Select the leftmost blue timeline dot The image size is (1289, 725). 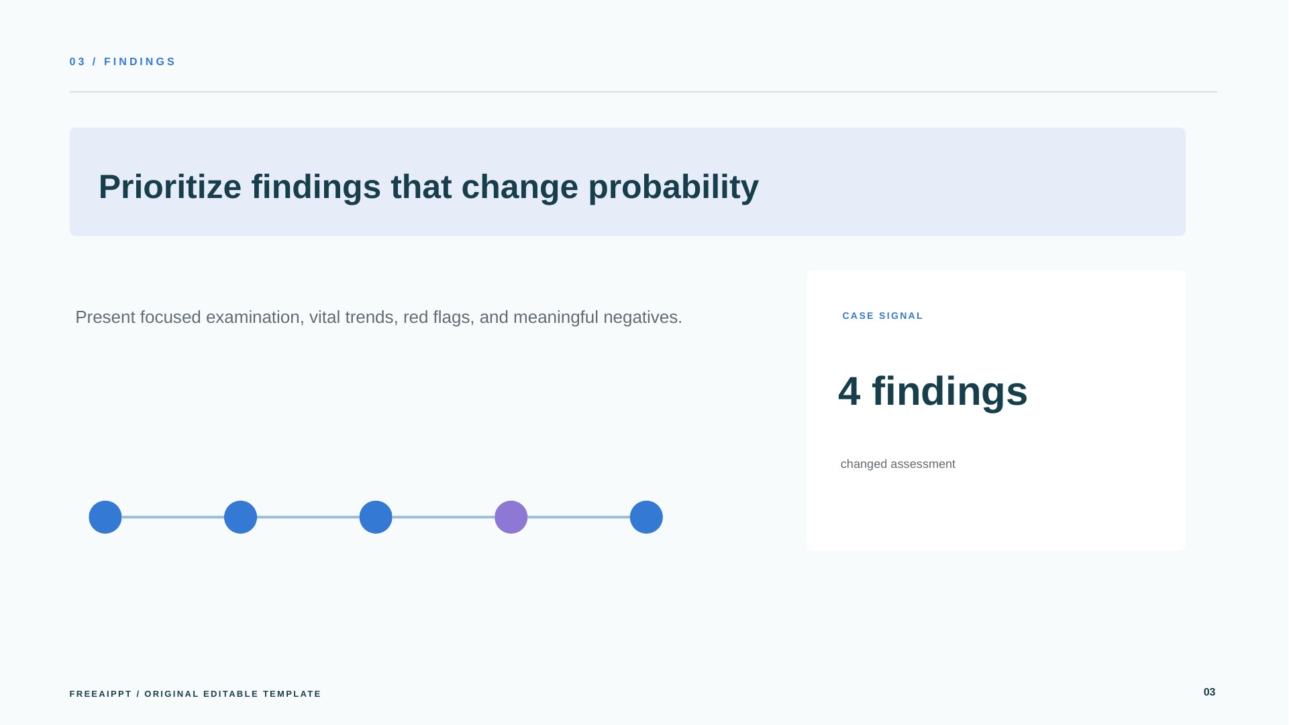pyautogui.click(x=105, y=517)
